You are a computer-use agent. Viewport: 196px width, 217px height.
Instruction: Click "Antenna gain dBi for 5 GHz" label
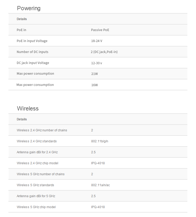point(36,196)
